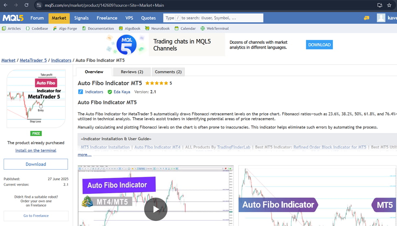
Task: Open site information icon in address bar
Action: click(x=39, y=5)
